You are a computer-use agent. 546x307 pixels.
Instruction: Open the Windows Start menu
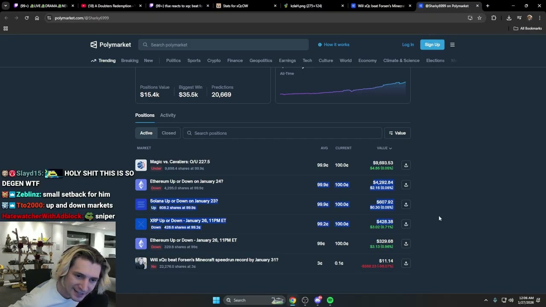coord(216,300)
